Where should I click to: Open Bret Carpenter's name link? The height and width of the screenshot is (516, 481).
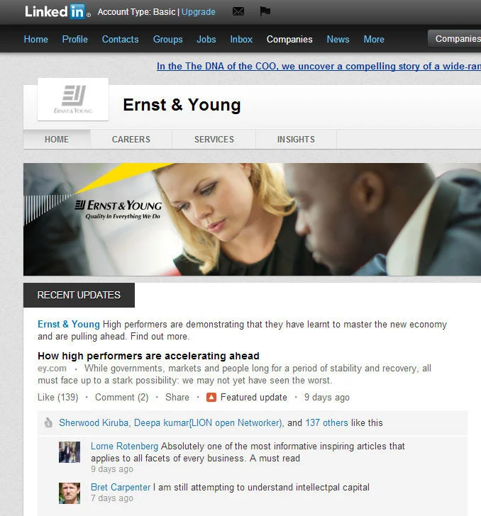pyautogui.click(x=121, y=488)
